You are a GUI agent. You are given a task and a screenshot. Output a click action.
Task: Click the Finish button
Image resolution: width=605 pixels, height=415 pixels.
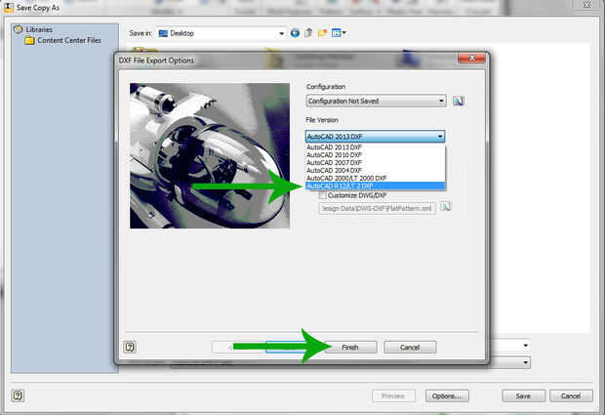(350, 347)
